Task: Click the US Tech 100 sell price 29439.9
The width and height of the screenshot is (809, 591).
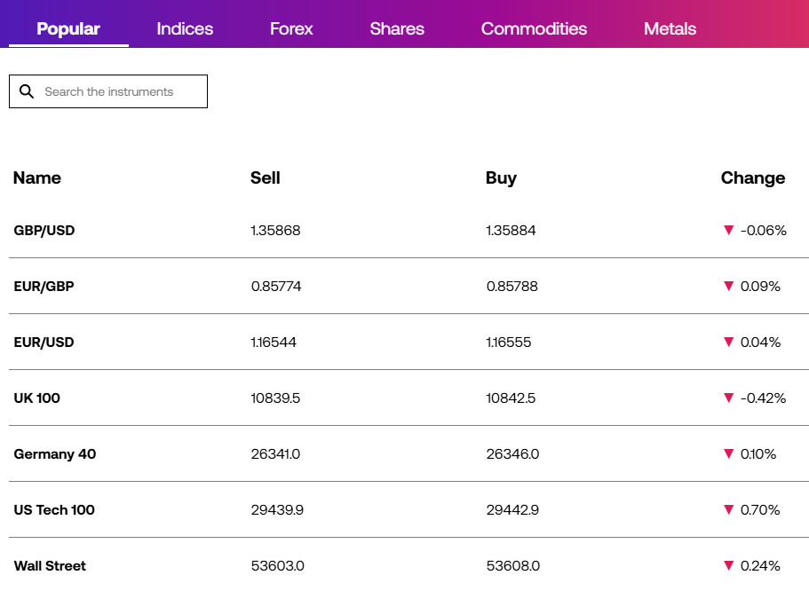Action: [x=277, y=510]
